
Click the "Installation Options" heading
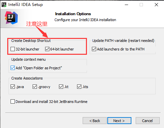(73, 14)
